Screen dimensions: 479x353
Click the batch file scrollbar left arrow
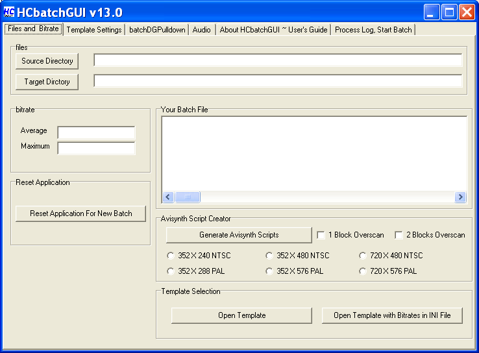tap(168, 197)
